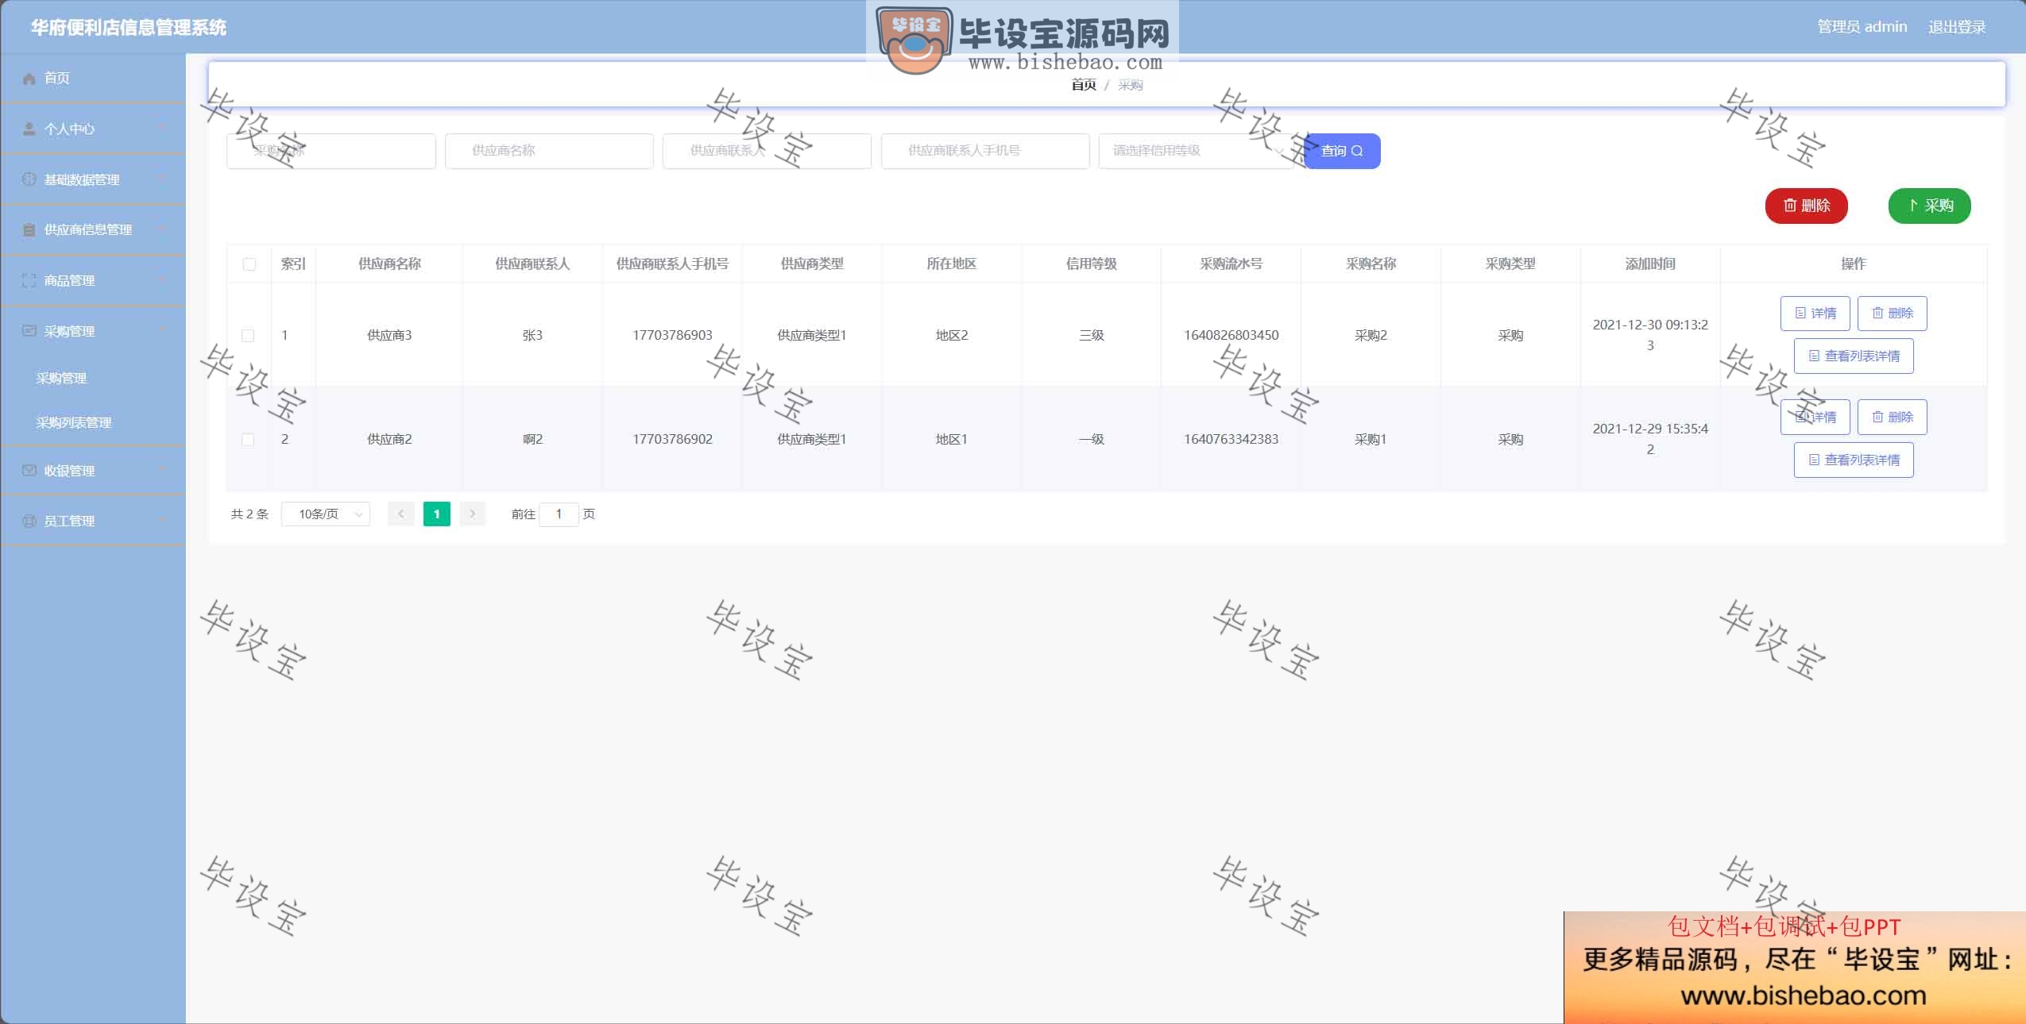
Task: Open 收银管理 sidebar menu
Action: [93, 471]
